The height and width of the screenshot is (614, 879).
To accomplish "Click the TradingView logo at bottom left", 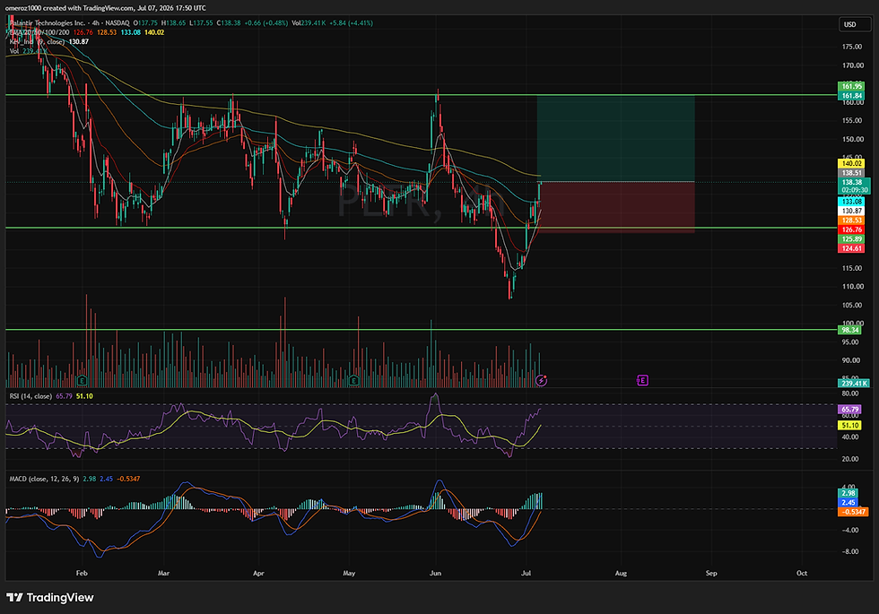I will (50, 597).
